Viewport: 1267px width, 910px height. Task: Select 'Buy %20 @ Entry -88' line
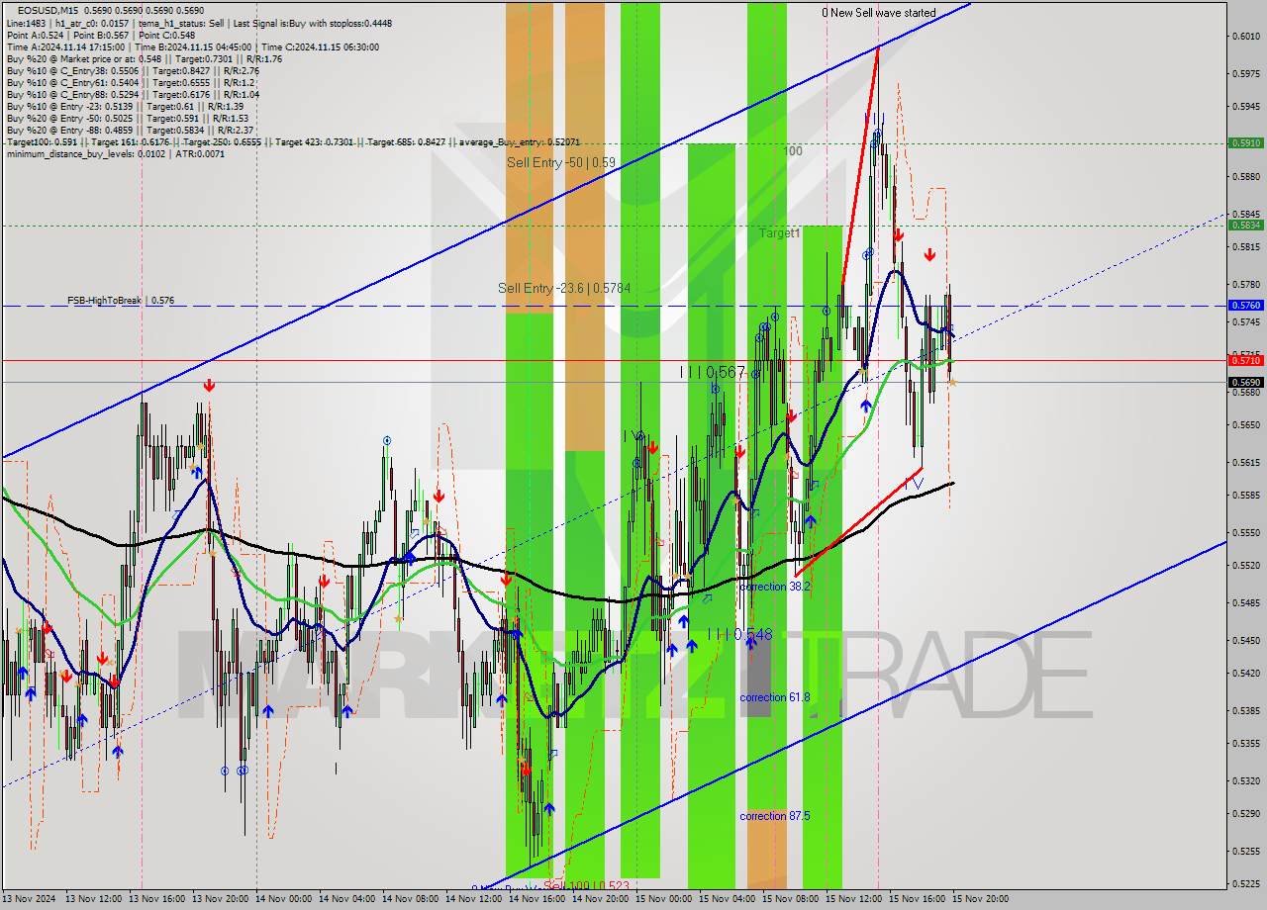(130, 131)
